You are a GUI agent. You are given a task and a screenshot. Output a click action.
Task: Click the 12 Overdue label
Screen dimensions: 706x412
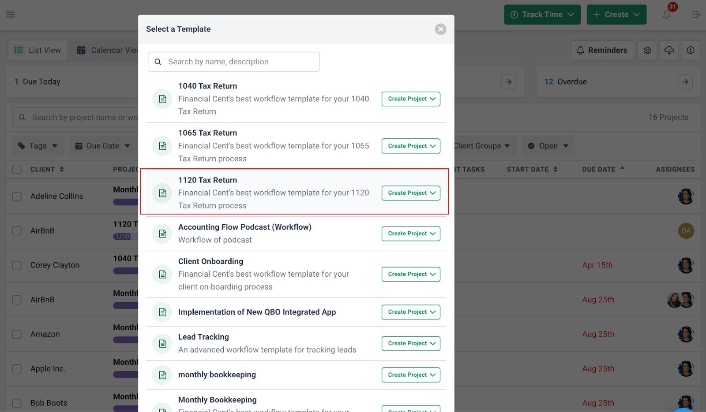click(x=566, y=82)
